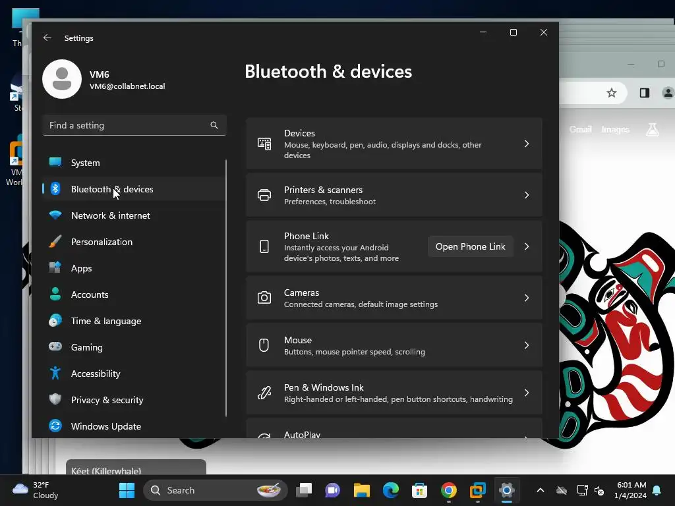This screenshot has width=675, height=506.
Task: Open the clock showing 6:01 AM
Action: coord(630,490)
